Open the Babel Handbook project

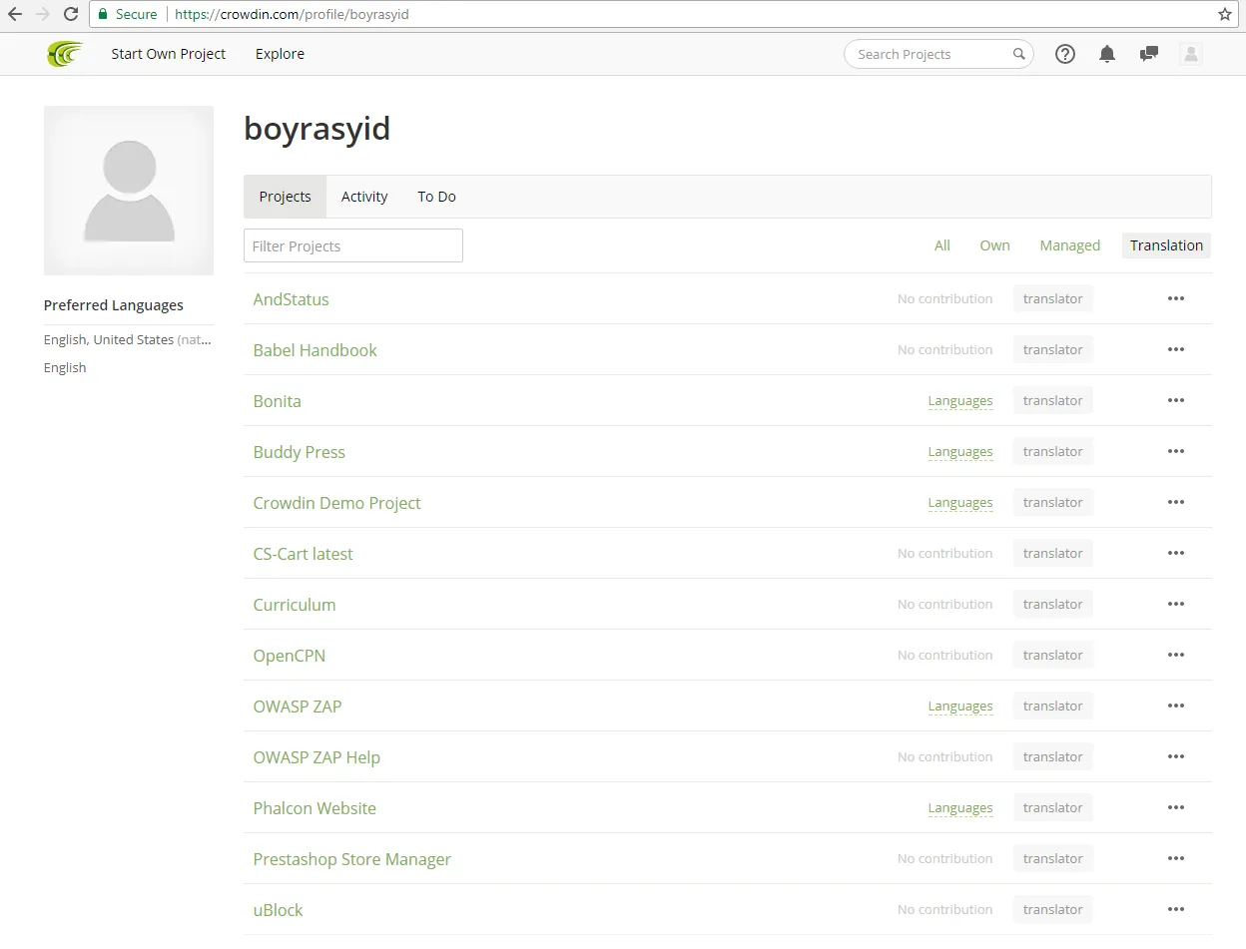[314, 350]
